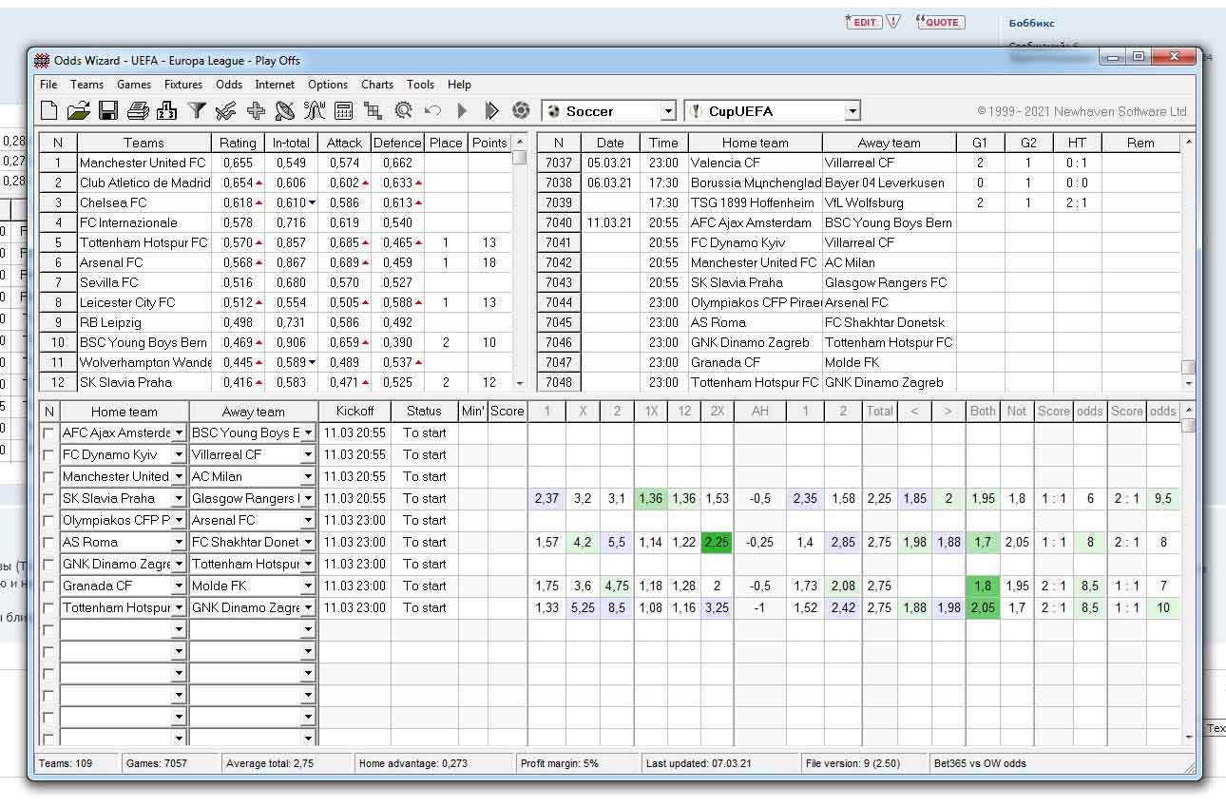
Task: Apply the funnel filter tool
Action: tap(197, 111)
